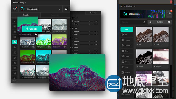Select the 3. Steel preset thumbnail

tap(144, 56)
